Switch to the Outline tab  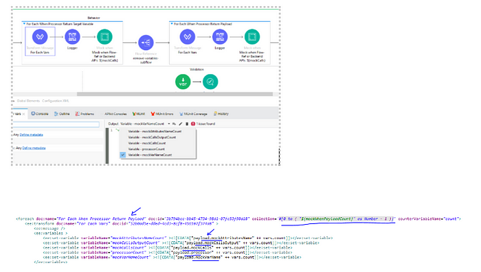click(62, 114)
